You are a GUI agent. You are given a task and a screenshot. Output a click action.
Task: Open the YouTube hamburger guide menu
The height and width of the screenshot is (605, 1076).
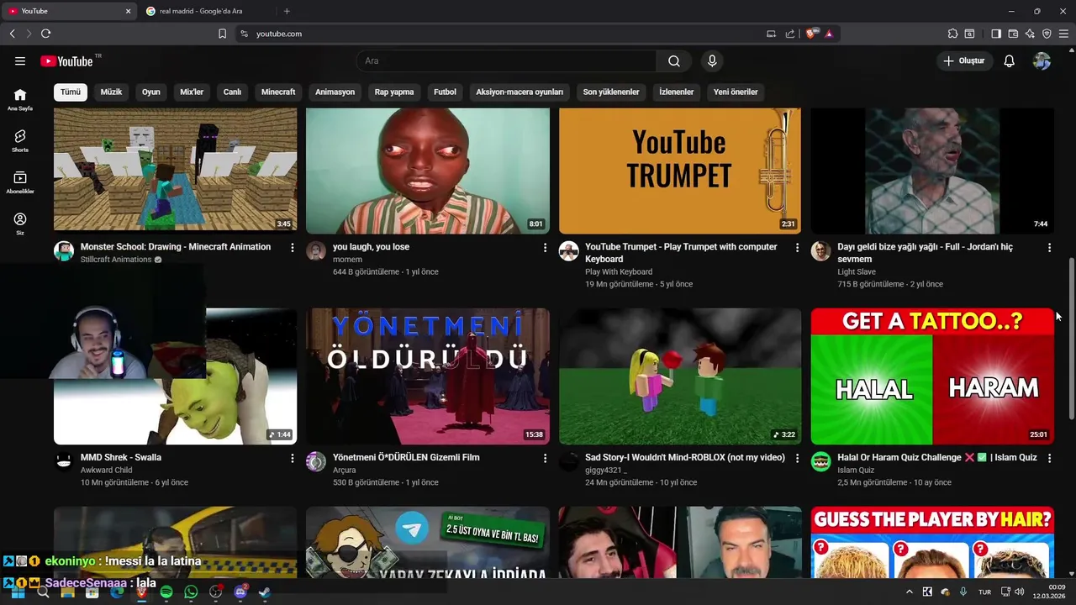pyautogui.click(x=20, y=60)
